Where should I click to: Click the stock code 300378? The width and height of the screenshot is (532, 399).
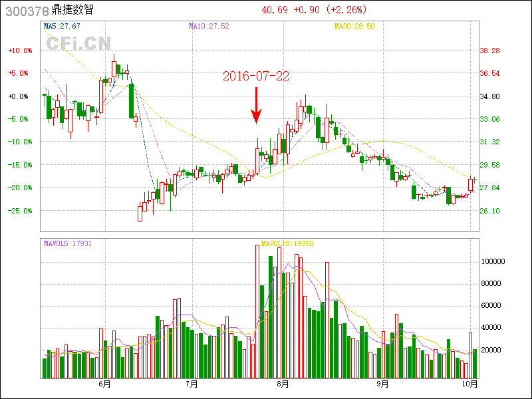25,11
